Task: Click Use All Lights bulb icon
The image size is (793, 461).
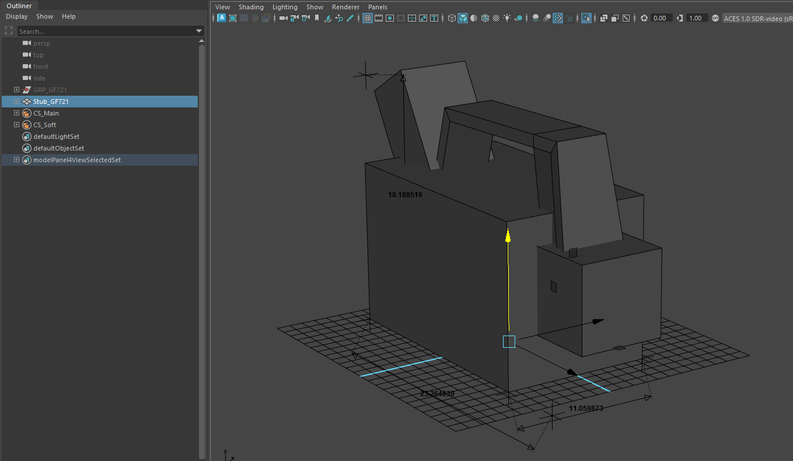Action: click(506, 18)
